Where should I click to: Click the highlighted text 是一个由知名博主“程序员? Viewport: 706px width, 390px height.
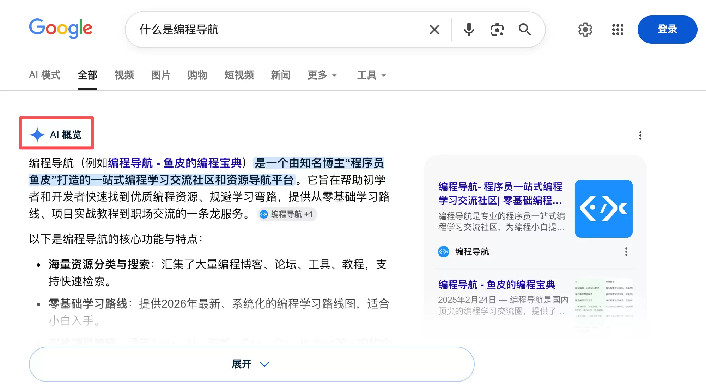319,163
